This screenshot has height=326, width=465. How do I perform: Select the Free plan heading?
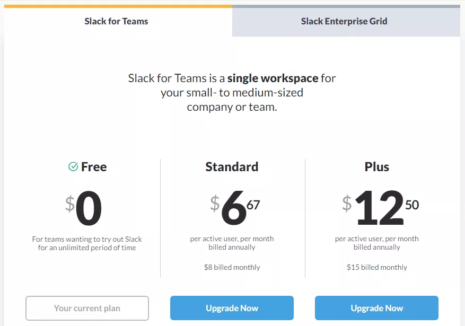tap(94, 167)
